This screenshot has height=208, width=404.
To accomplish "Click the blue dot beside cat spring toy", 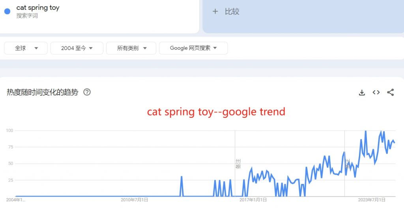I will (x=7, y=11).
